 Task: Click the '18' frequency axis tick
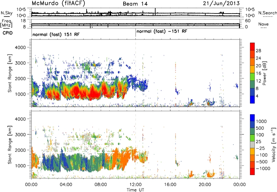(x=23, y=21)
